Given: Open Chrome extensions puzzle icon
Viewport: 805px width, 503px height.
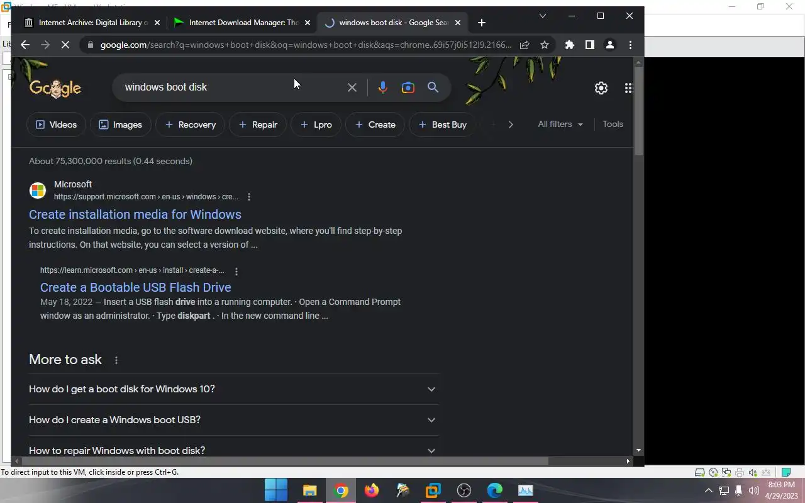Looking at the screenshot, I should 570,45.
